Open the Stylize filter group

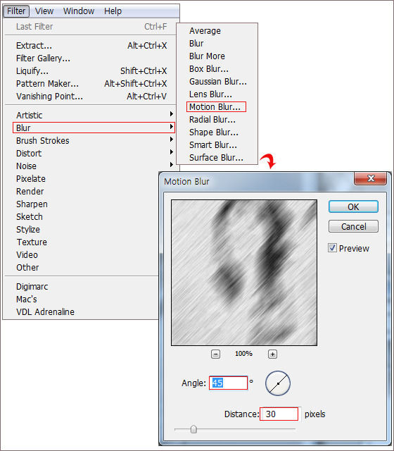pos(28,229)
